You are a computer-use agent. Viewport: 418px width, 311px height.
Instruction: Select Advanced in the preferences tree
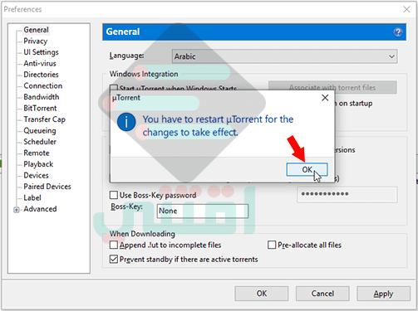(40, 209)
